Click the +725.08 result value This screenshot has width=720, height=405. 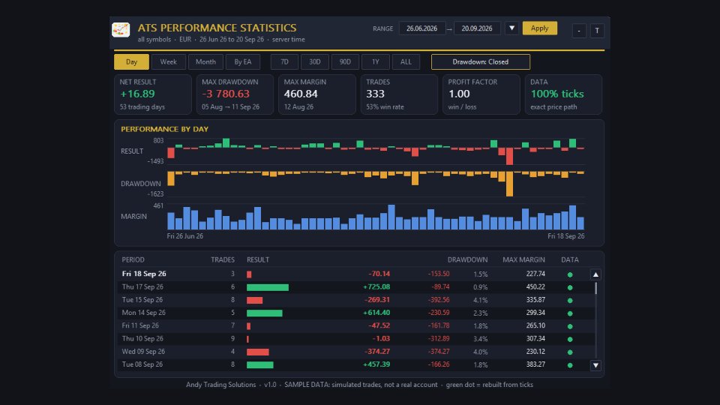[376, 287]
